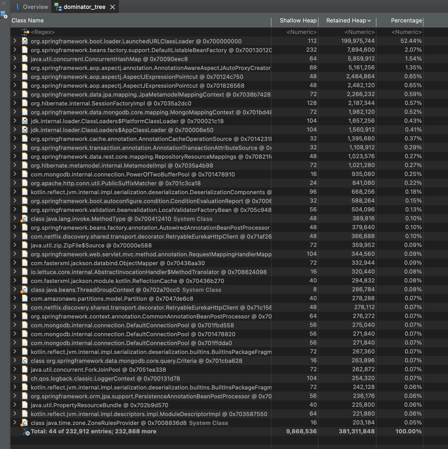448x449 pixels.
Task: Click the Shallow Heap Numeric filter field
Action: coord(302,32)
